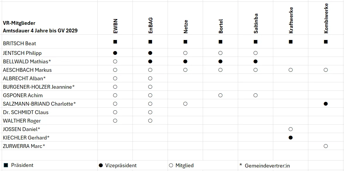Click the Vizepräsident filled-circle legend symbol
Screen dimensions: 344x171
point(101,165)
